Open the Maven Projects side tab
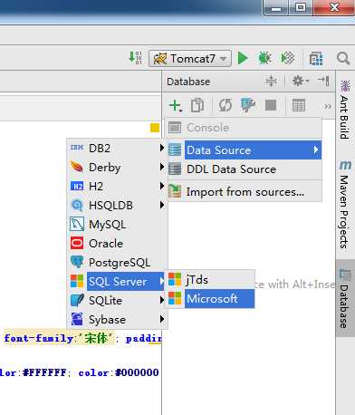355x415 pixels. pyautogui.click(x=345, y=204)
